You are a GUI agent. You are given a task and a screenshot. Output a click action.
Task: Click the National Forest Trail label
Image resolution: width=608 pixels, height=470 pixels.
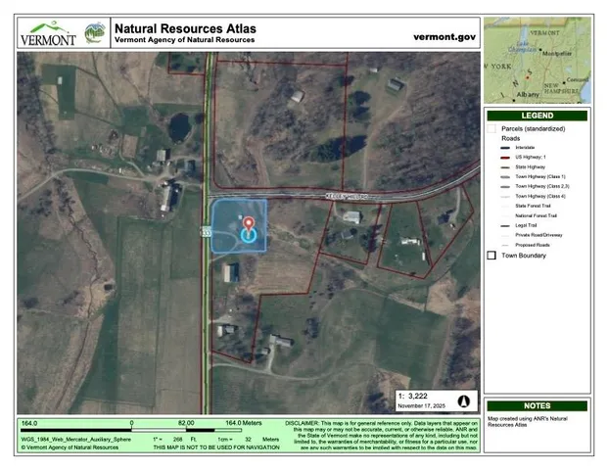[x=536, y=216]
